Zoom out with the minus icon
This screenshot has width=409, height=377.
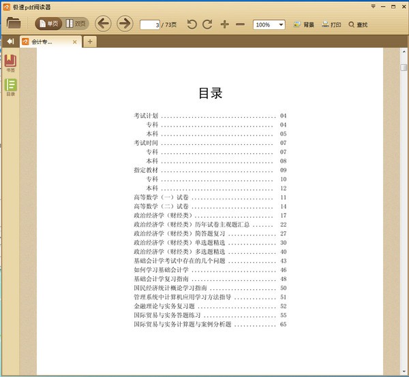click(240, 24)
